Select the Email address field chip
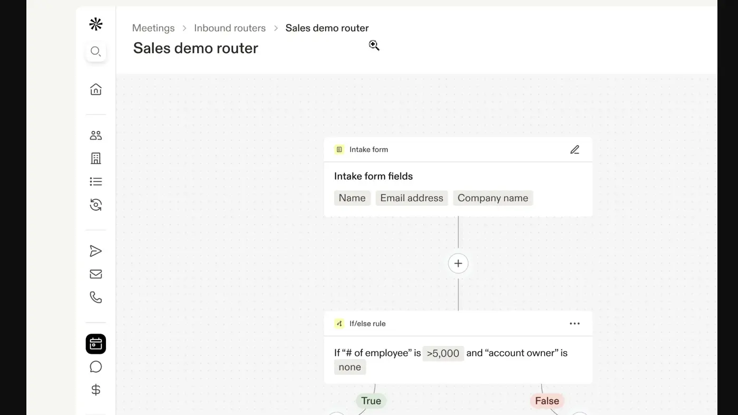Viewport: 738px width, 415px height. click(412, 198)
